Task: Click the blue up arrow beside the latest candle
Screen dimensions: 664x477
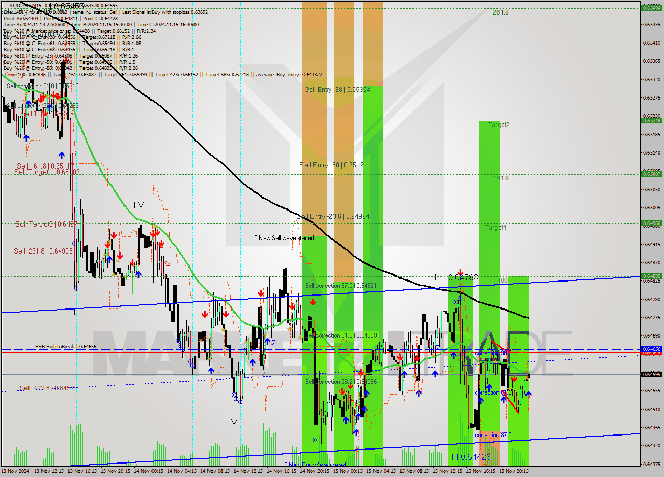Action: (528, 394)
